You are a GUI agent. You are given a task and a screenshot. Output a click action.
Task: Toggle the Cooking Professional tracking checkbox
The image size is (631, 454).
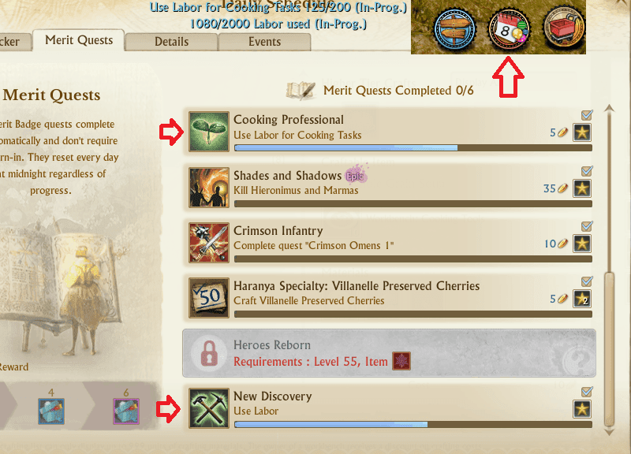tap(587, 115)
